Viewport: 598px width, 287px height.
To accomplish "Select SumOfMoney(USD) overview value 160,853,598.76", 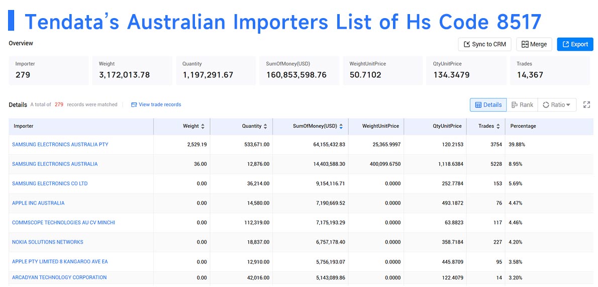I will pos(296,75).
